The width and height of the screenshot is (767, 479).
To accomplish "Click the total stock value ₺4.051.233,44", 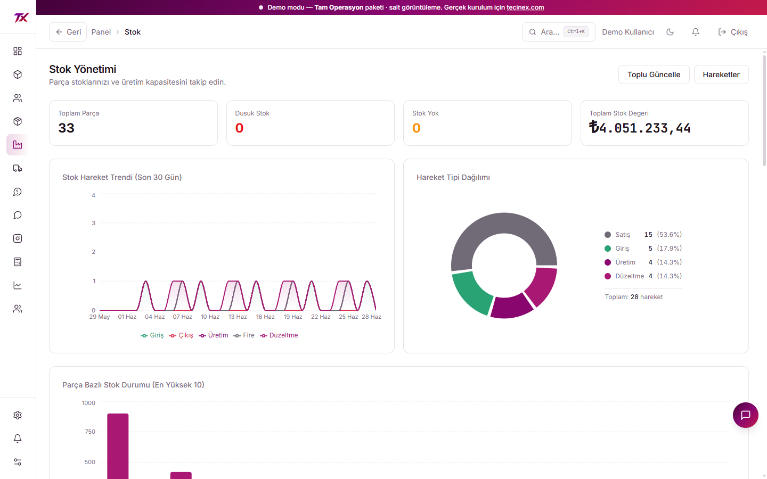I will (640, 128).
